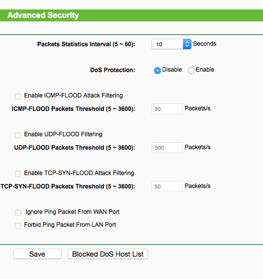
Task: Check Enable ICMP-FLOOD Attack Filtering
Action: tap(18, 96)
